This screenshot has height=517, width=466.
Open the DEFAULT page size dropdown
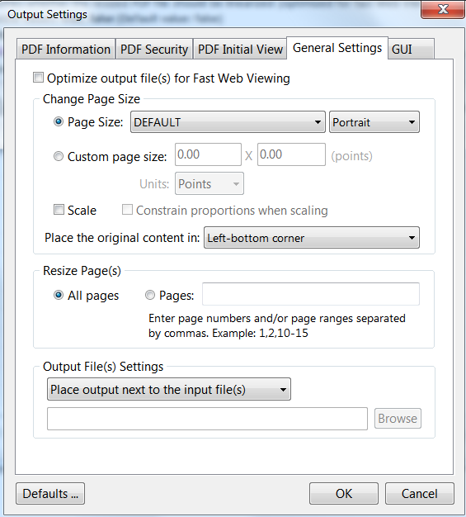228,122
